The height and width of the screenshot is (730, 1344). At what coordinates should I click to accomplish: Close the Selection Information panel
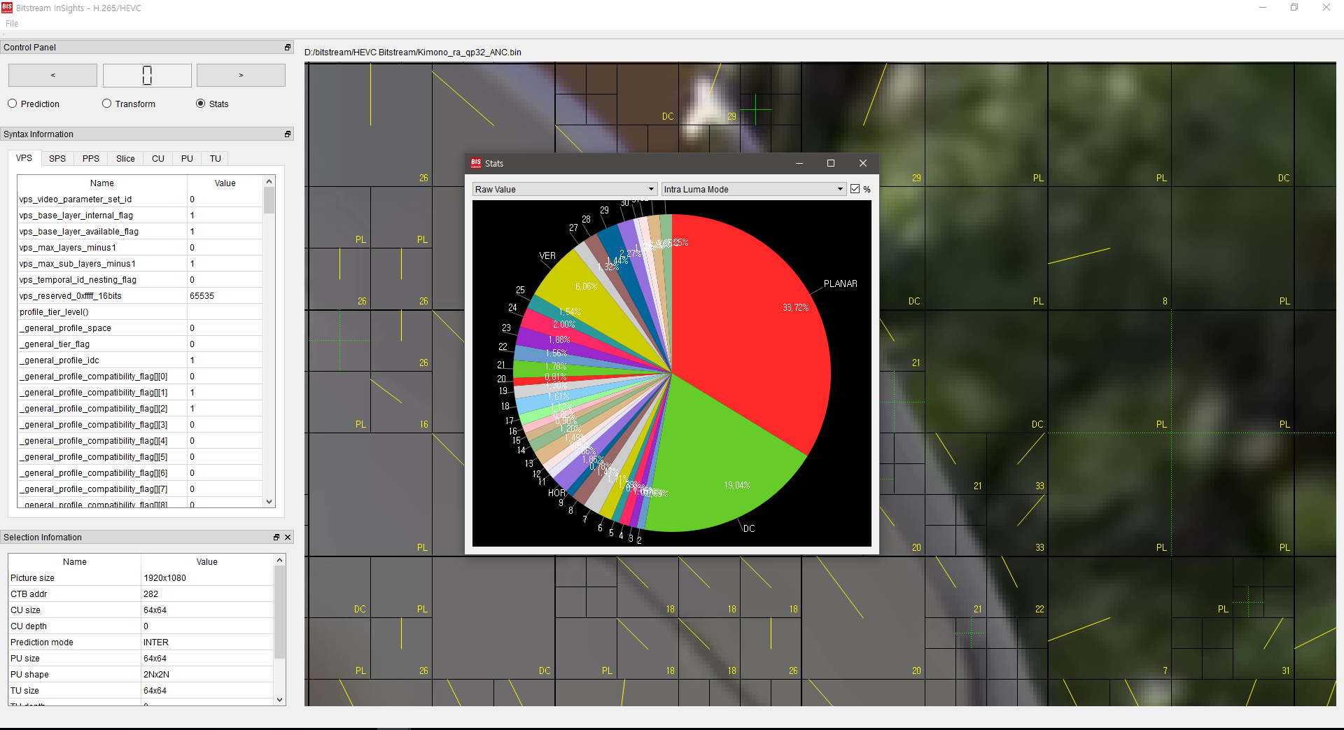288,537
